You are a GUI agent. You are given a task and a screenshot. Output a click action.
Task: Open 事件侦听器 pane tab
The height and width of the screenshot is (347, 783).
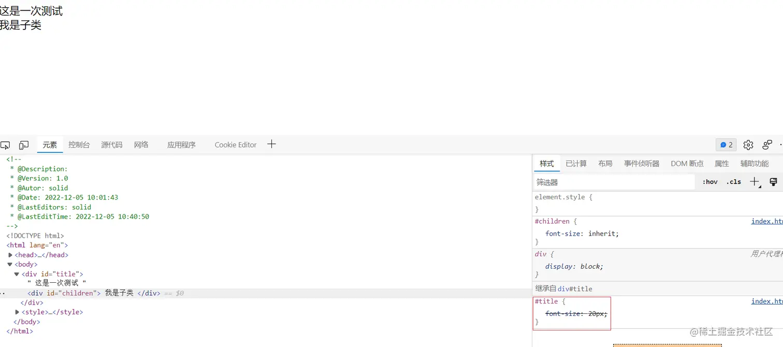(642, 164)
